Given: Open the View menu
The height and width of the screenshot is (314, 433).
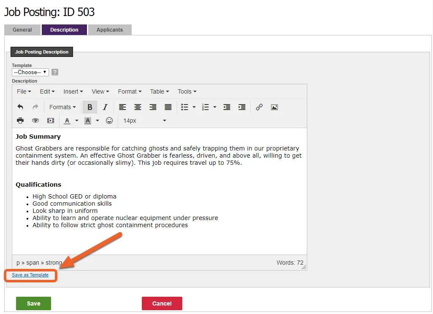Looking at the screenshot, I should click(x=100, y=91).
